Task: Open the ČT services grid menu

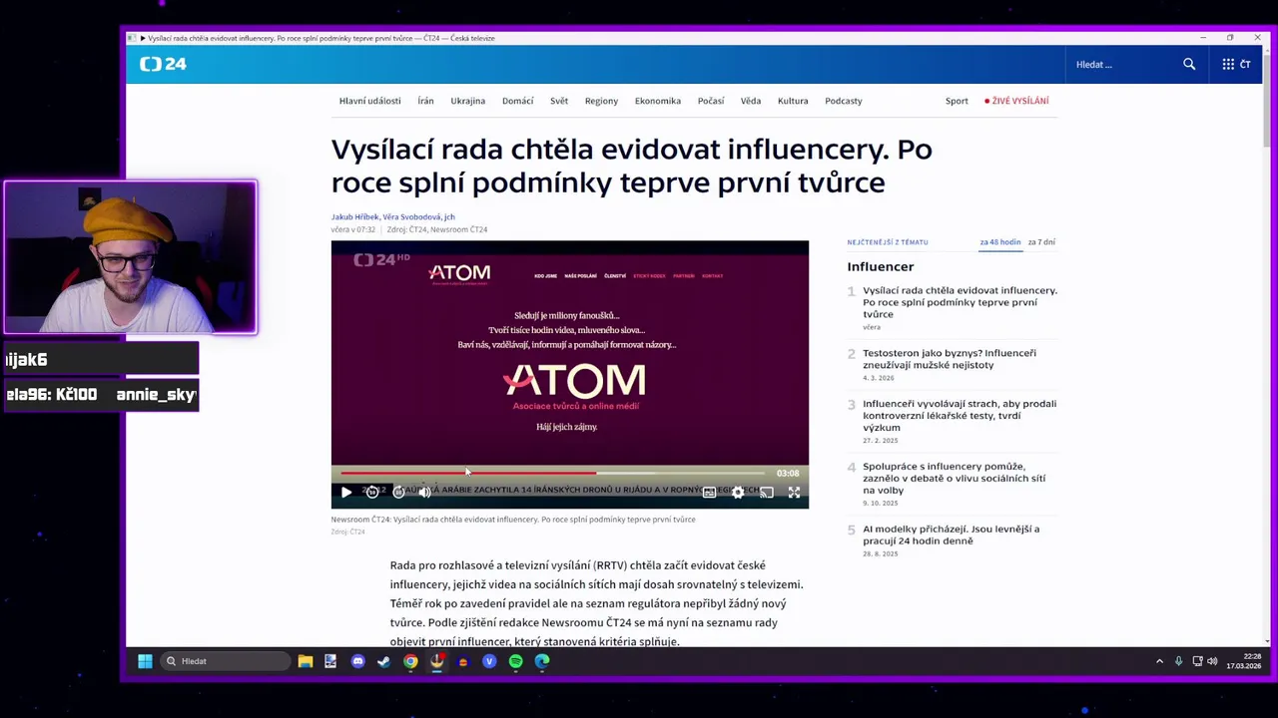Action: point(1236,64)
